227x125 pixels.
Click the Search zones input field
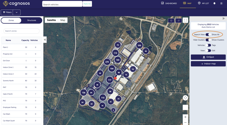tap(21, 31)
